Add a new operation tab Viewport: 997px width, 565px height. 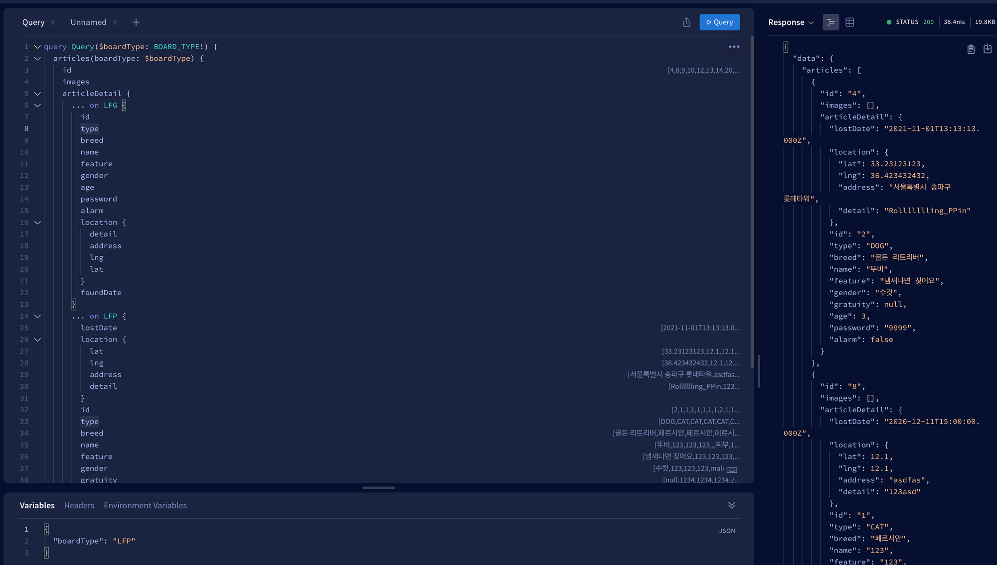(136, 22)
